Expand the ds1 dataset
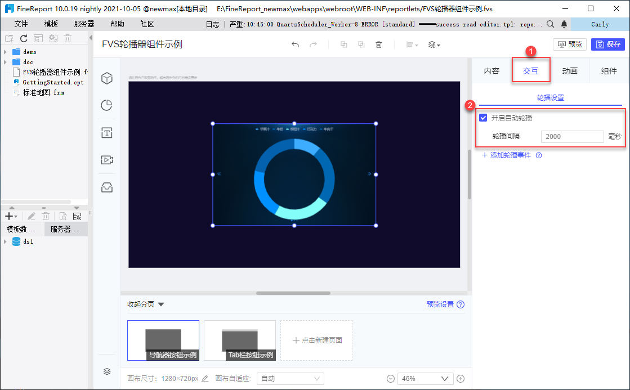The height and width of the screenshot is (390, 630). [x=5, y=241]
